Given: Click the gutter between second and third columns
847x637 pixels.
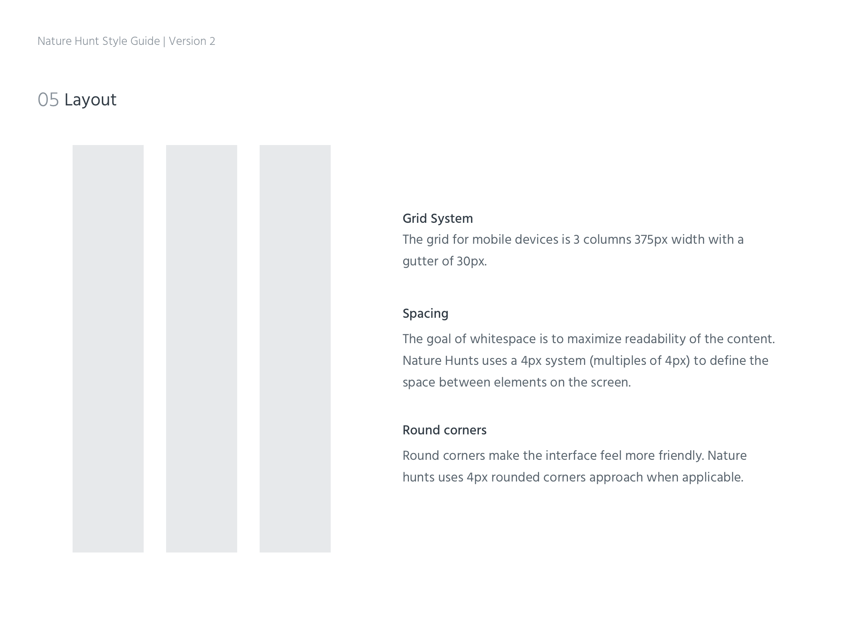Looking at the screenshot, I should [x=248, y=348].
